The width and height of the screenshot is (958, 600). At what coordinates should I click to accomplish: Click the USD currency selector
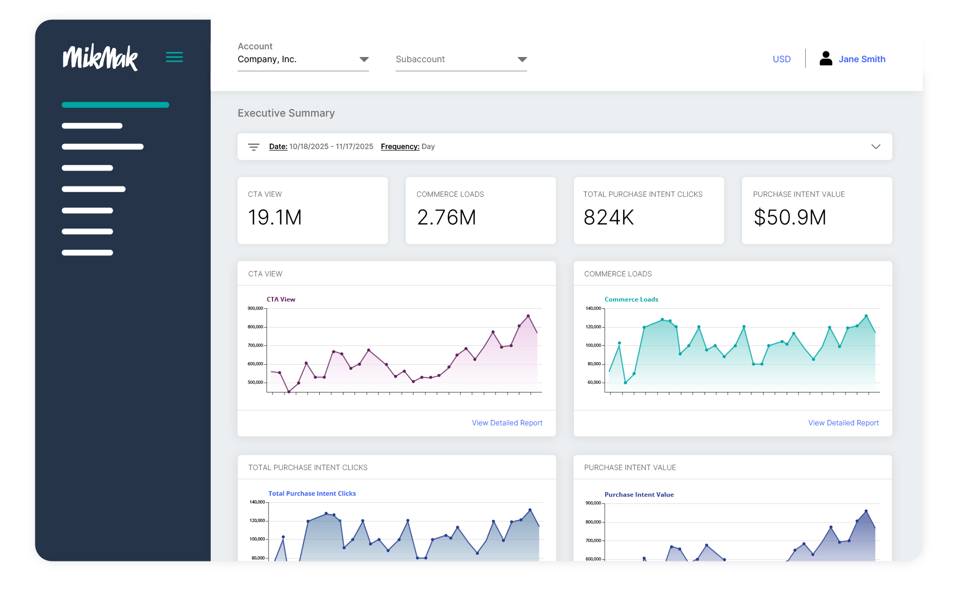[x=781, y=59]
